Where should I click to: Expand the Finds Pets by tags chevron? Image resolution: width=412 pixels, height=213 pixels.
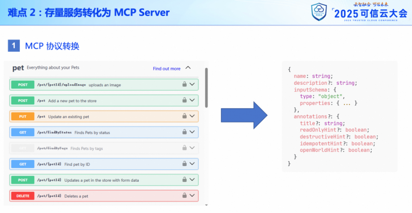(192, 148)
